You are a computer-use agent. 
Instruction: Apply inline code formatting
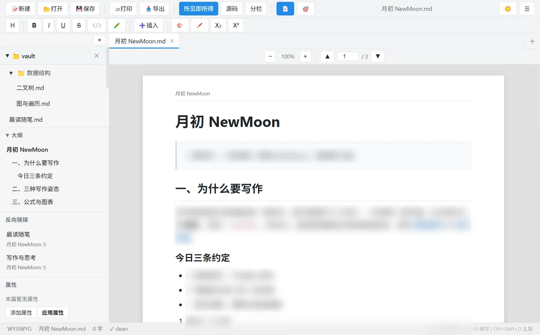pos(96,25)
